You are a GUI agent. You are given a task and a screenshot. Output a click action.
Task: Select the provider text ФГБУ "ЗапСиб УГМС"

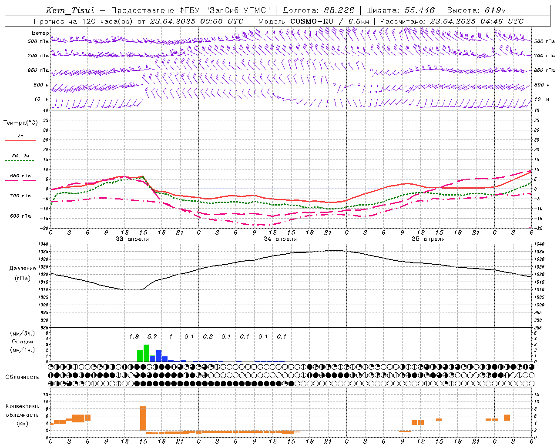coord(225,11)
